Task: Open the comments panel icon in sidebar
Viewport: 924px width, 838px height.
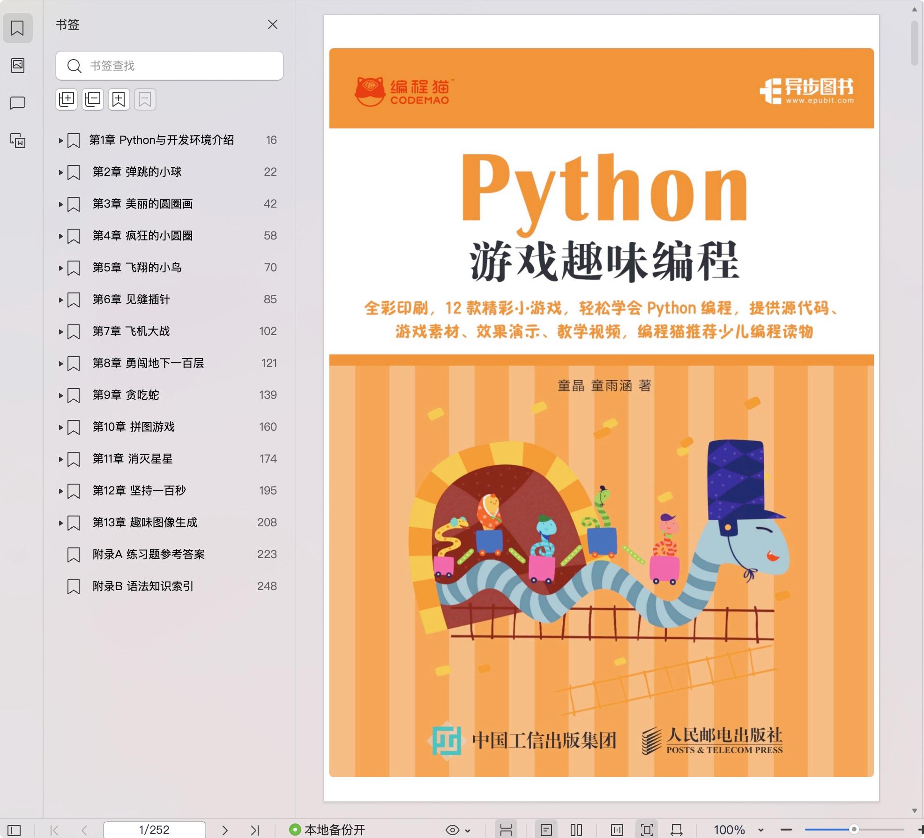Action: click(x=17, y=103)
